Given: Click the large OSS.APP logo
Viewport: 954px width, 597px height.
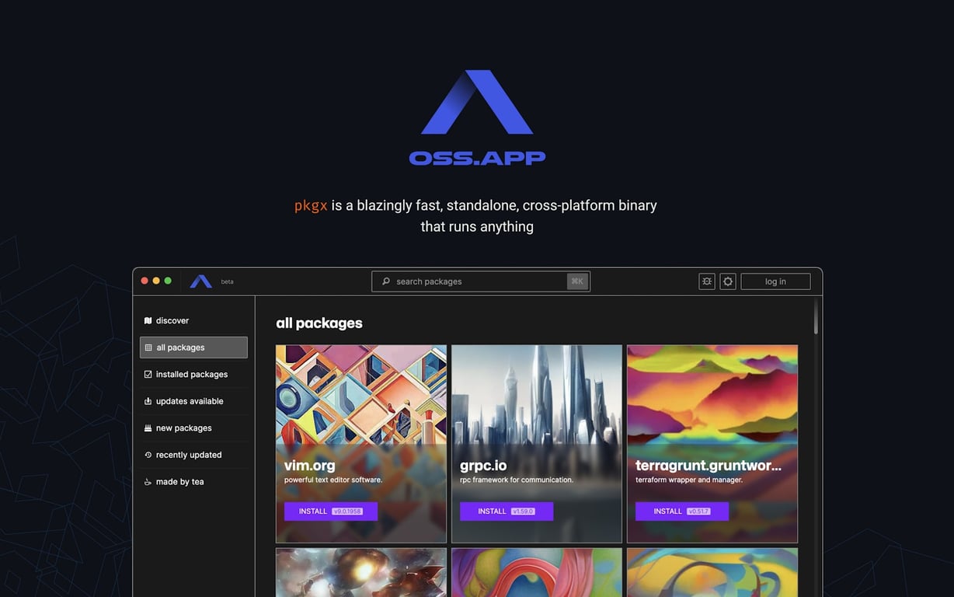Looking at the screenshot, I should [477, 117].
